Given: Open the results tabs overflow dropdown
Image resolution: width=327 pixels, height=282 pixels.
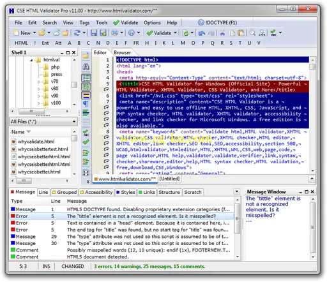Looking at the screenshot, I should tap(237, 191).
